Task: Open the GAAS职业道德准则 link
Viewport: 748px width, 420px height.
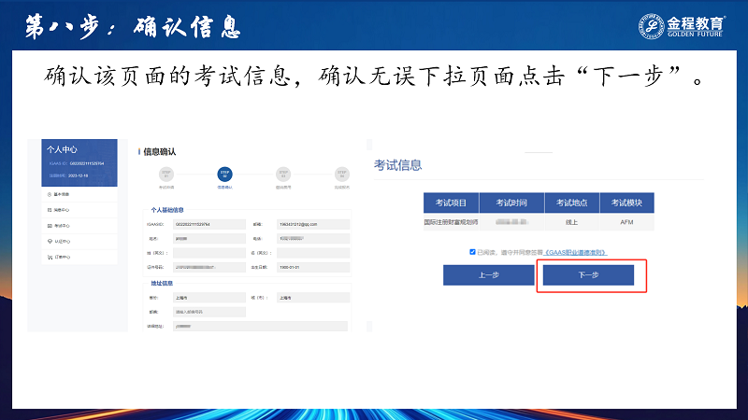Action: 575,252
